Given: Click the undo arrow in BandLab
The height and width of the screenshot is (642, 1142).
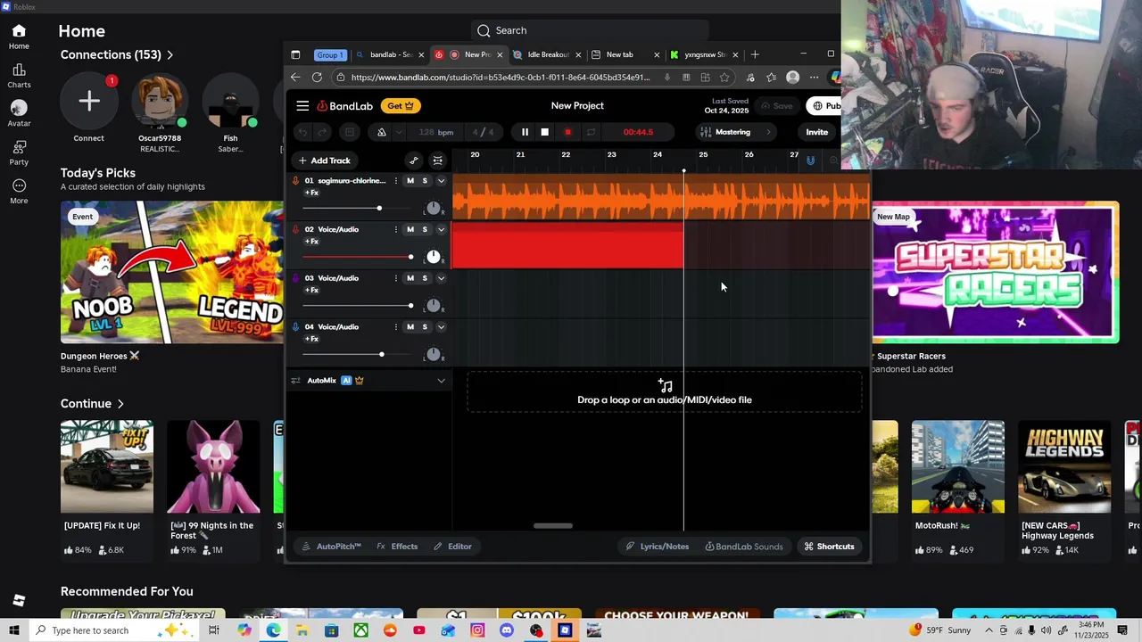Looking at the screenshot, I should click(x=302, y=132).
